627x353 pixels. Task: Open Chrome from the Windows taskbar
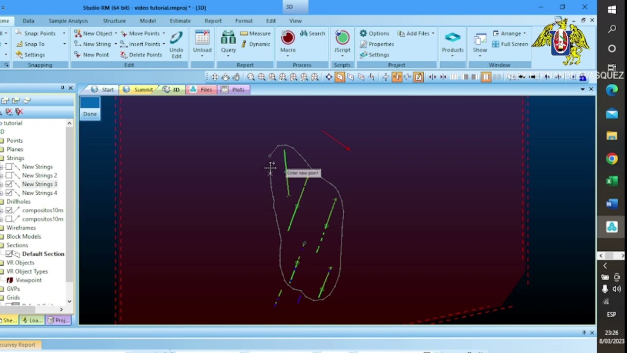(x=612, y=158)
